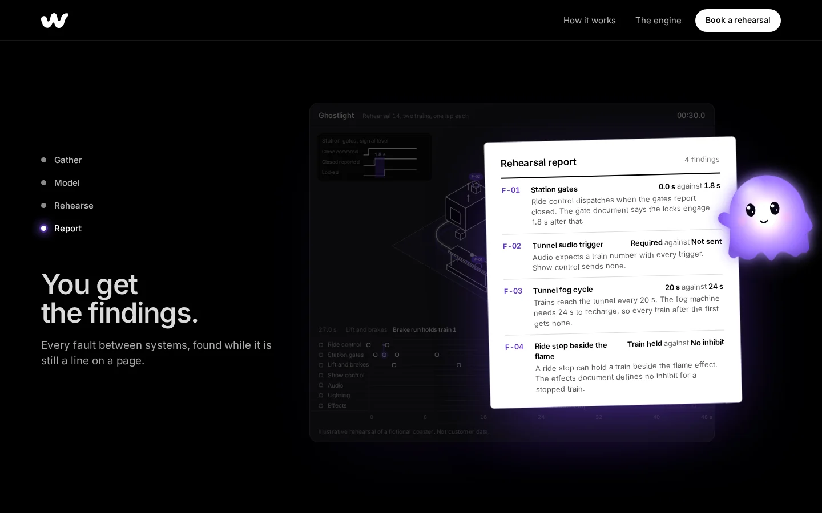
Task: Click the Station gates signal level chart
Action: click(x=374, y=157)
